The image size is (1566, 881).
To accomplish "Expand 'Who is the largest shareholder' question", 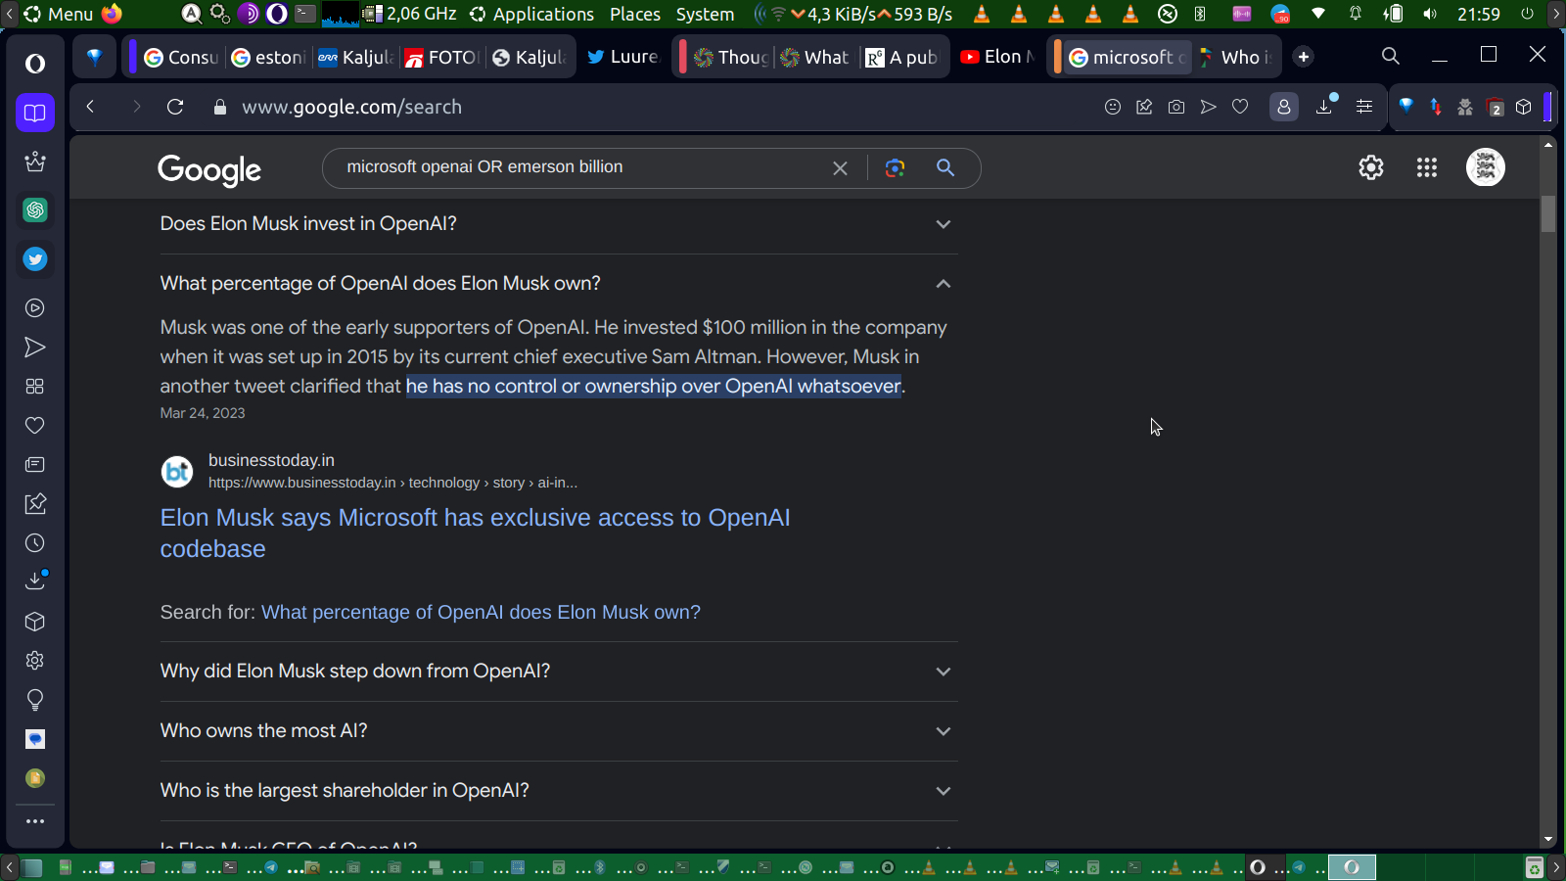I will point(943,791).
